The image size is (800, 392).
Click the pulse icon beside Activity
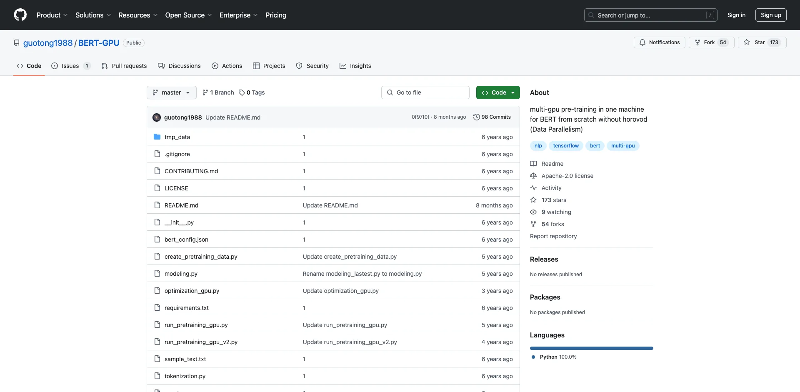(533, 188)
